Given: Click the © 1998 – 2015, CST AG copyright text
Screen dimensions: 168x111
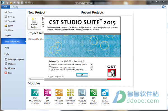Looking at the screenshot, I should point(56,77).
